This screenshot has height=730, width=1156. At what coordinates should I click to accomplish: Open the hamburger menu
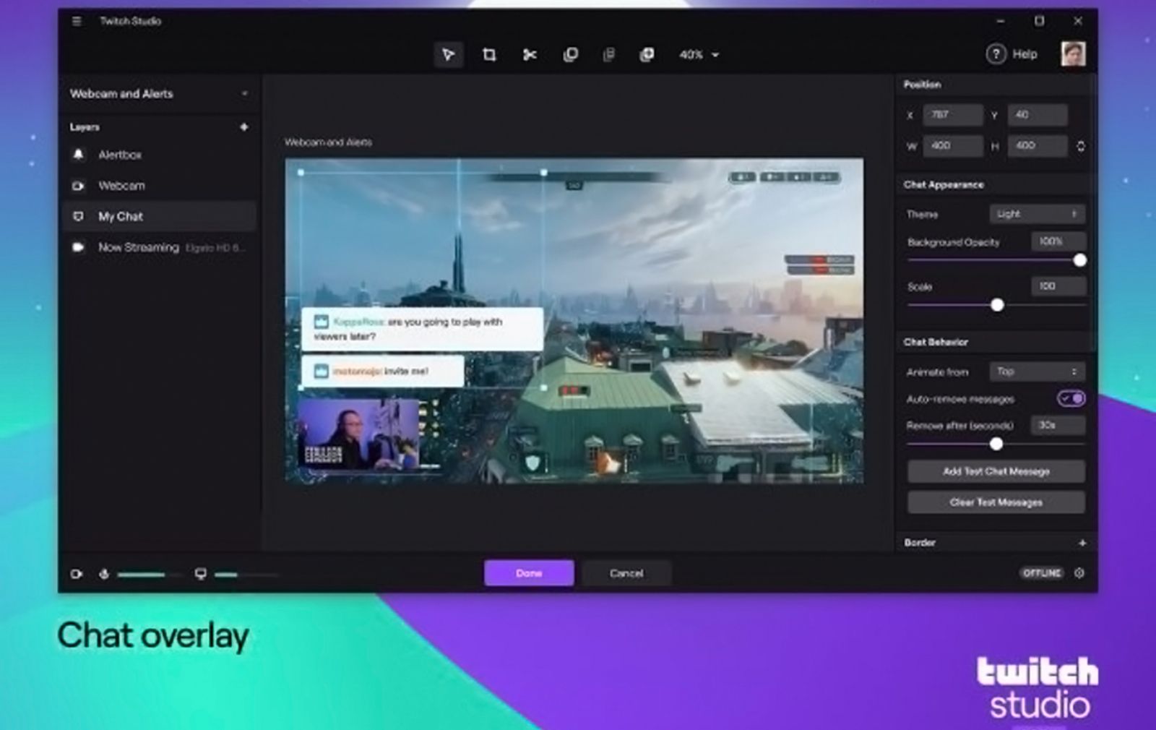coord(77,21)
